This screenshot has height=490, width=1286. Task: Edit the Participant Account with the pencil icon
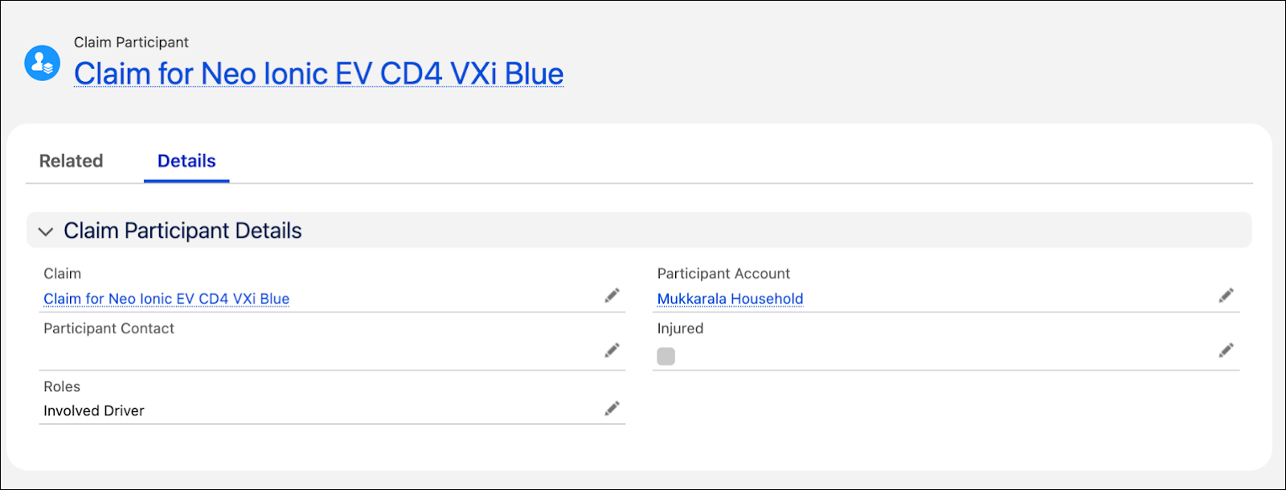click(x=1227, y=296)
